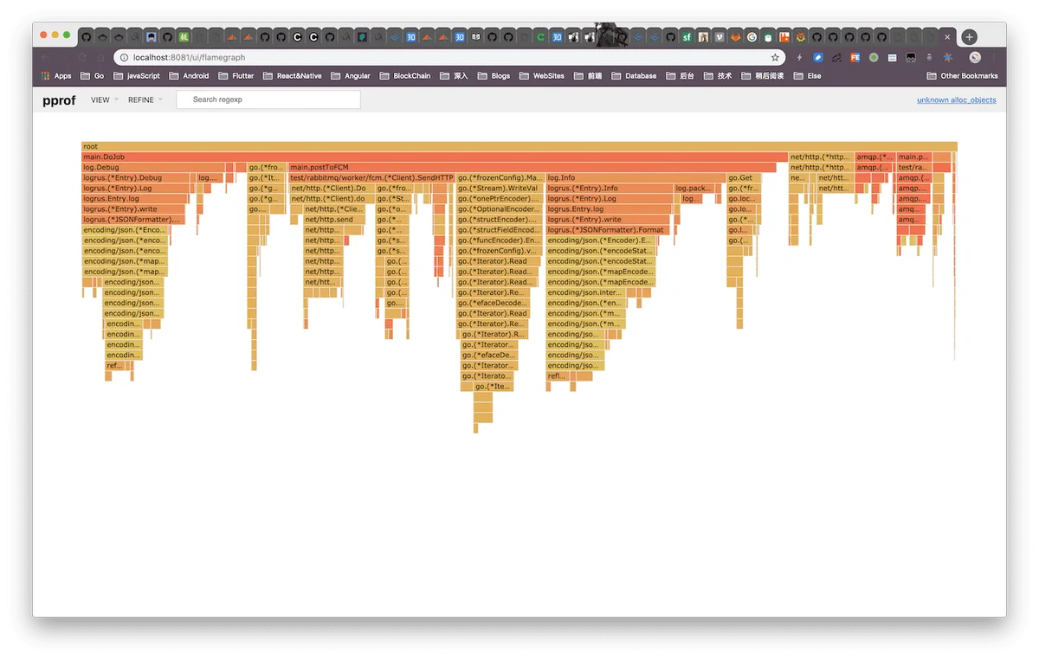Viewport: 1039px width, 660px height.
Task: Open the 后台 bookmarks folder
Action: point(681,76)
